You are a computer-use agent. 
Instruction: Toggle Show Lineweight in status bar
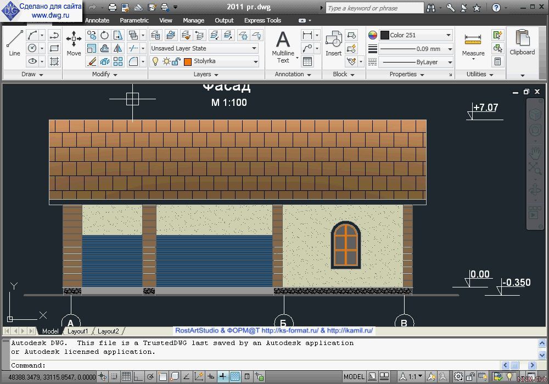click(223, 376)
